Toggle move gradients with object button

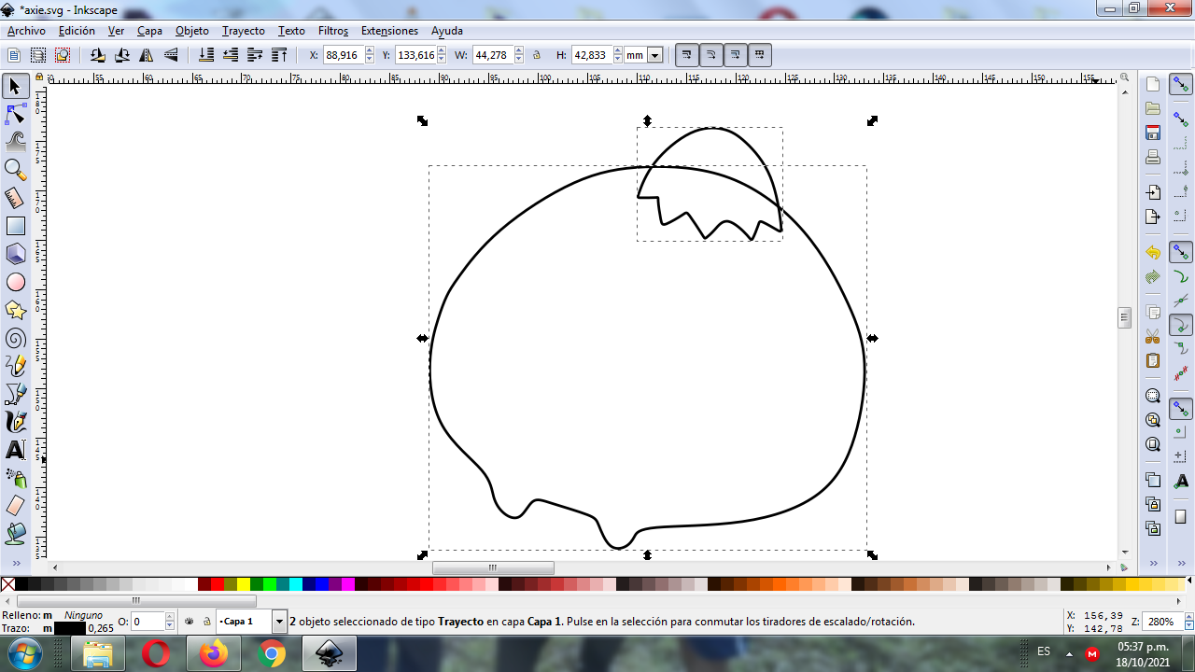coord(736,55)
